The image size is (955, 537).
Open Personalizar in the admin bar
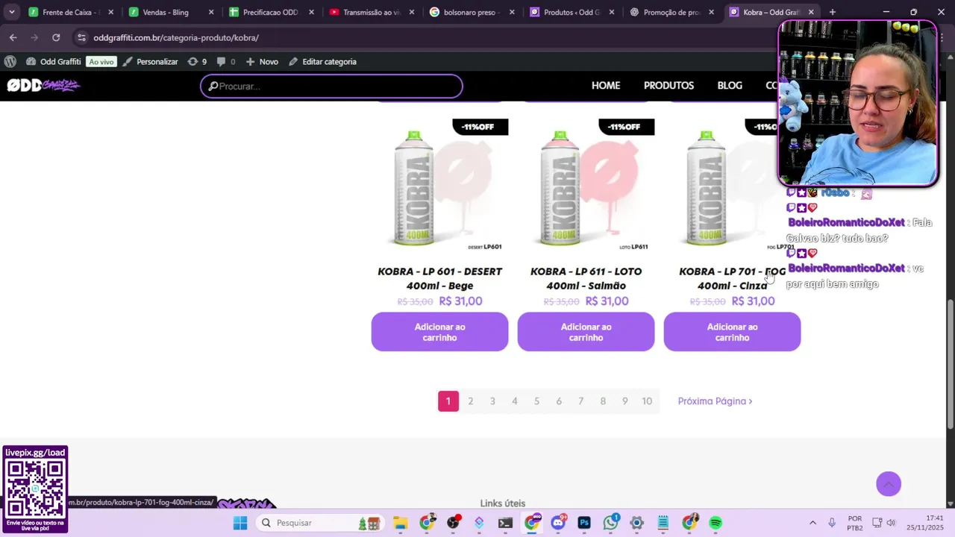coord(150,62)
